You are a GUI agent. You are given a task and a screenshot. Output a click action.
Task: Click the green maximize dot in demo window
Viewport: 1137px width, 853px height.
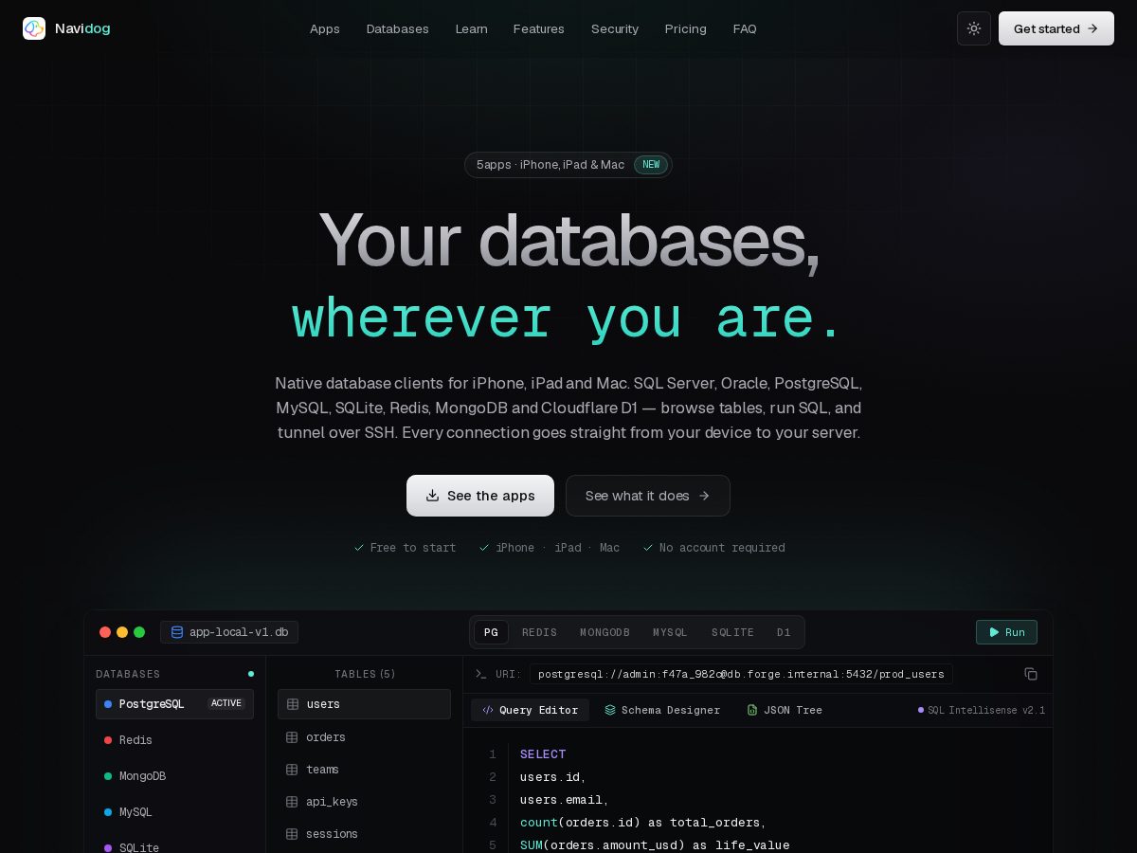[139, 632]
